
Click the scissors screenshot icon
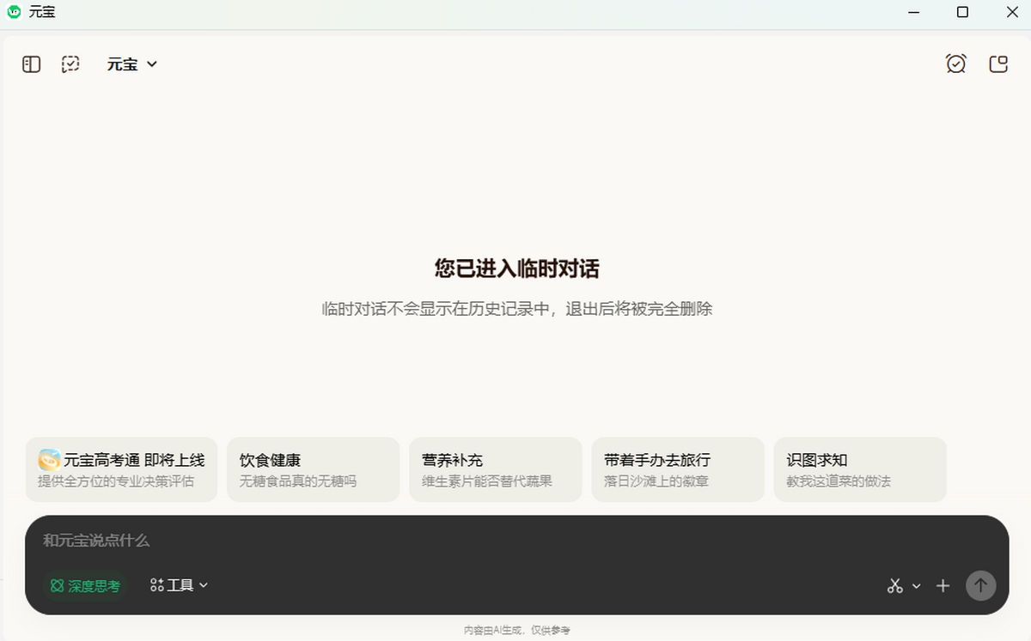pyautogui.click(x=895, y=586)
